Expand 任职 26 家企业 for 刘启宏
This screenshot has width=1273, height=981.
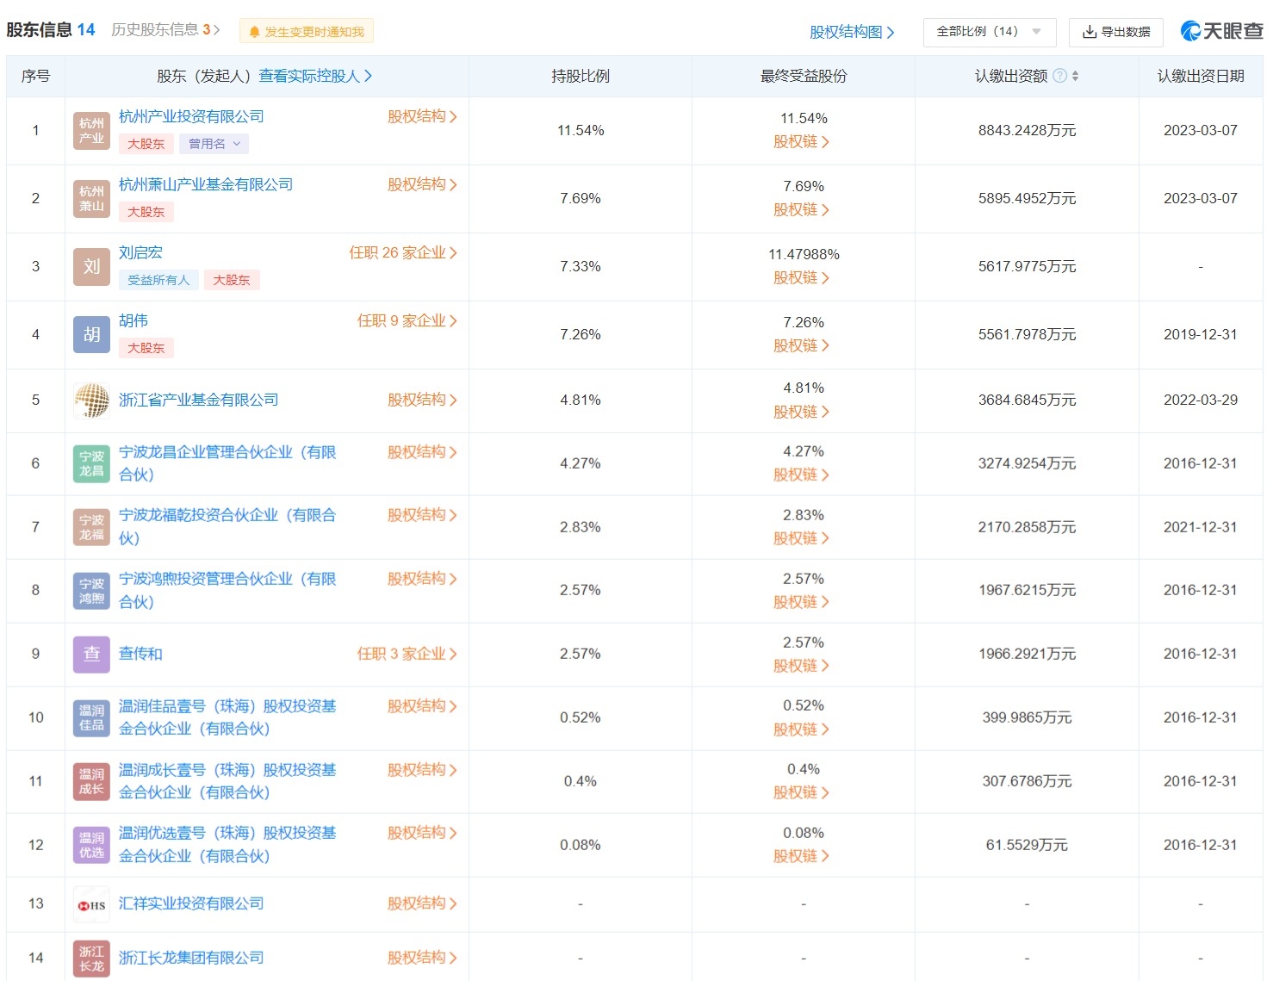[403, 252]
